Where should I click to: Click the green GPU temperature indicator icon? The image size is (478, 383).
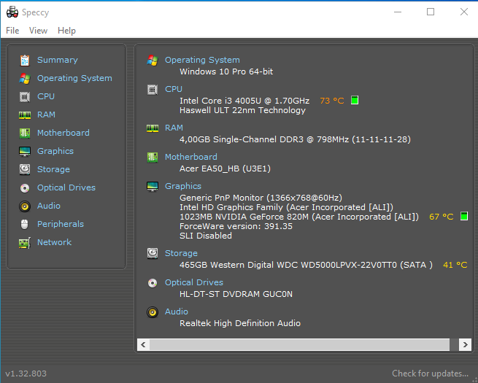tap(464, 216)
